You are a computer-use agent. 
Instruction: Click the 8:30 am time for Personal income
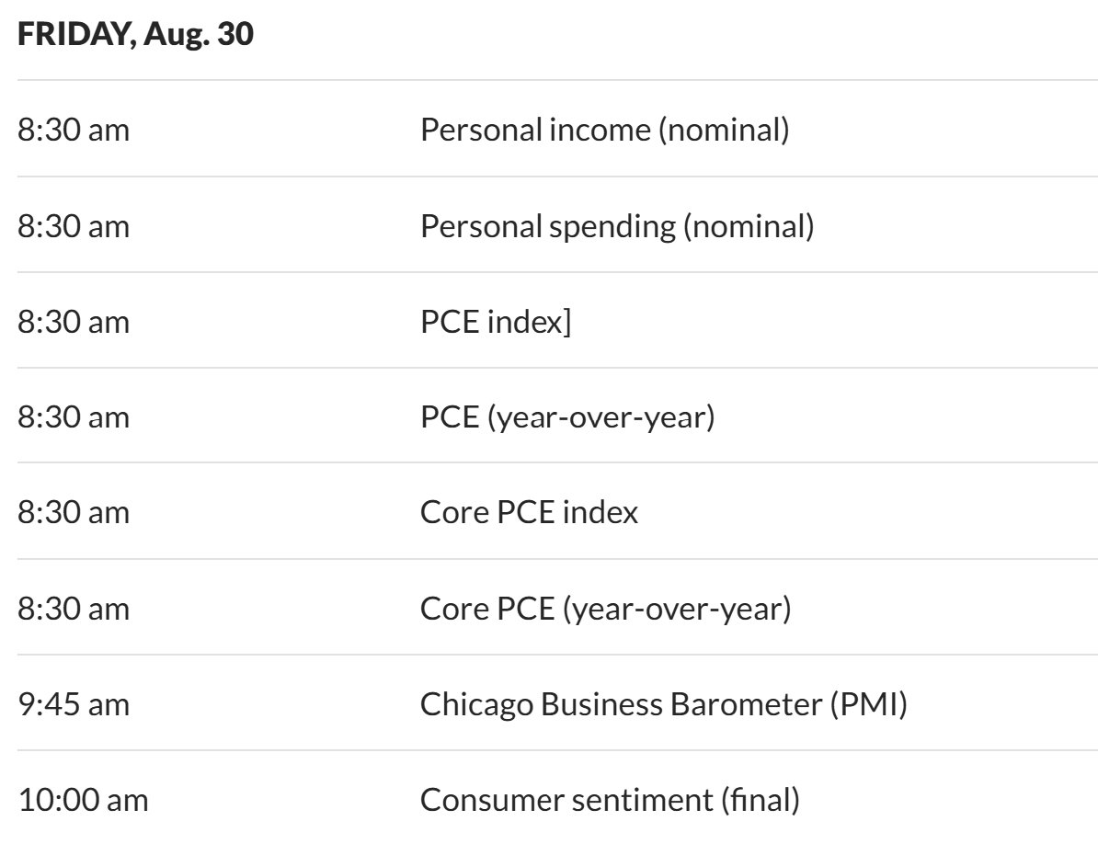point(74,130)
